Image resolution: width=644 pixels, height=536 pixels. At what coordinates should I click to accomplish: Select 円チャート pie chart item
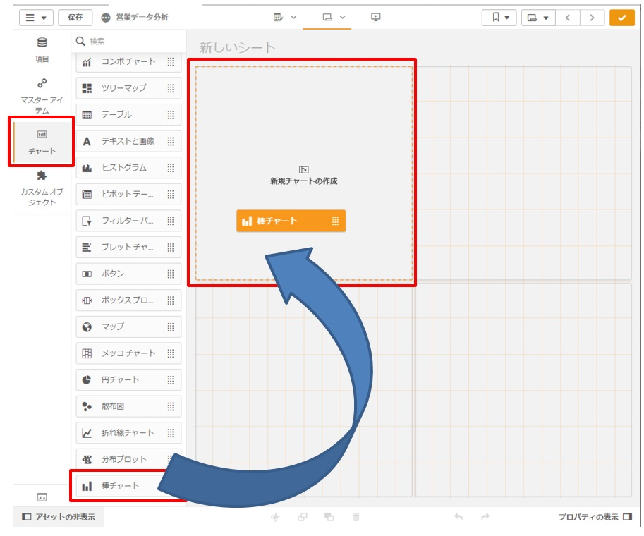[128, 379]
